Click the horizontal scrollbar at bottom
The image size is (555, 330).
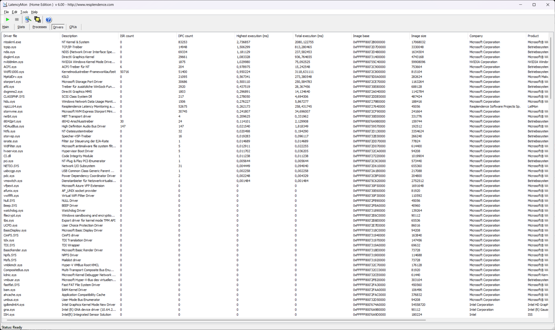[216, 320]
